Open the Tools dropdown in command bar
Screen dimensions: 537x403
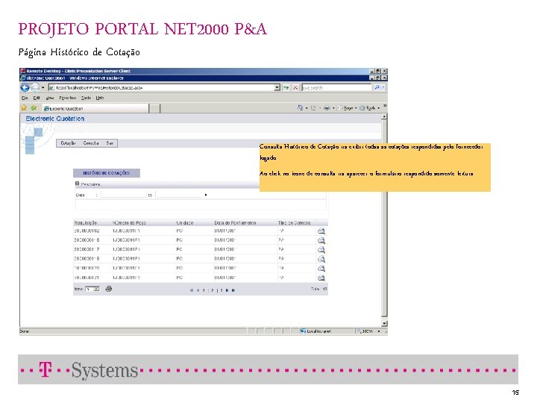click(x=369, y=108)
